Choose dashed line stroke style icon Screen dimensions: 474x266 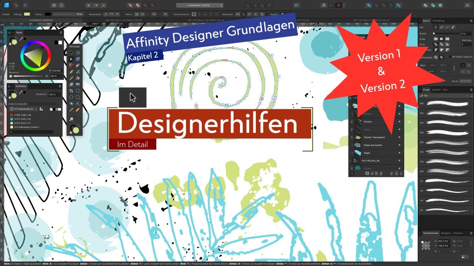pyautogui.click(x=447, y=27)
